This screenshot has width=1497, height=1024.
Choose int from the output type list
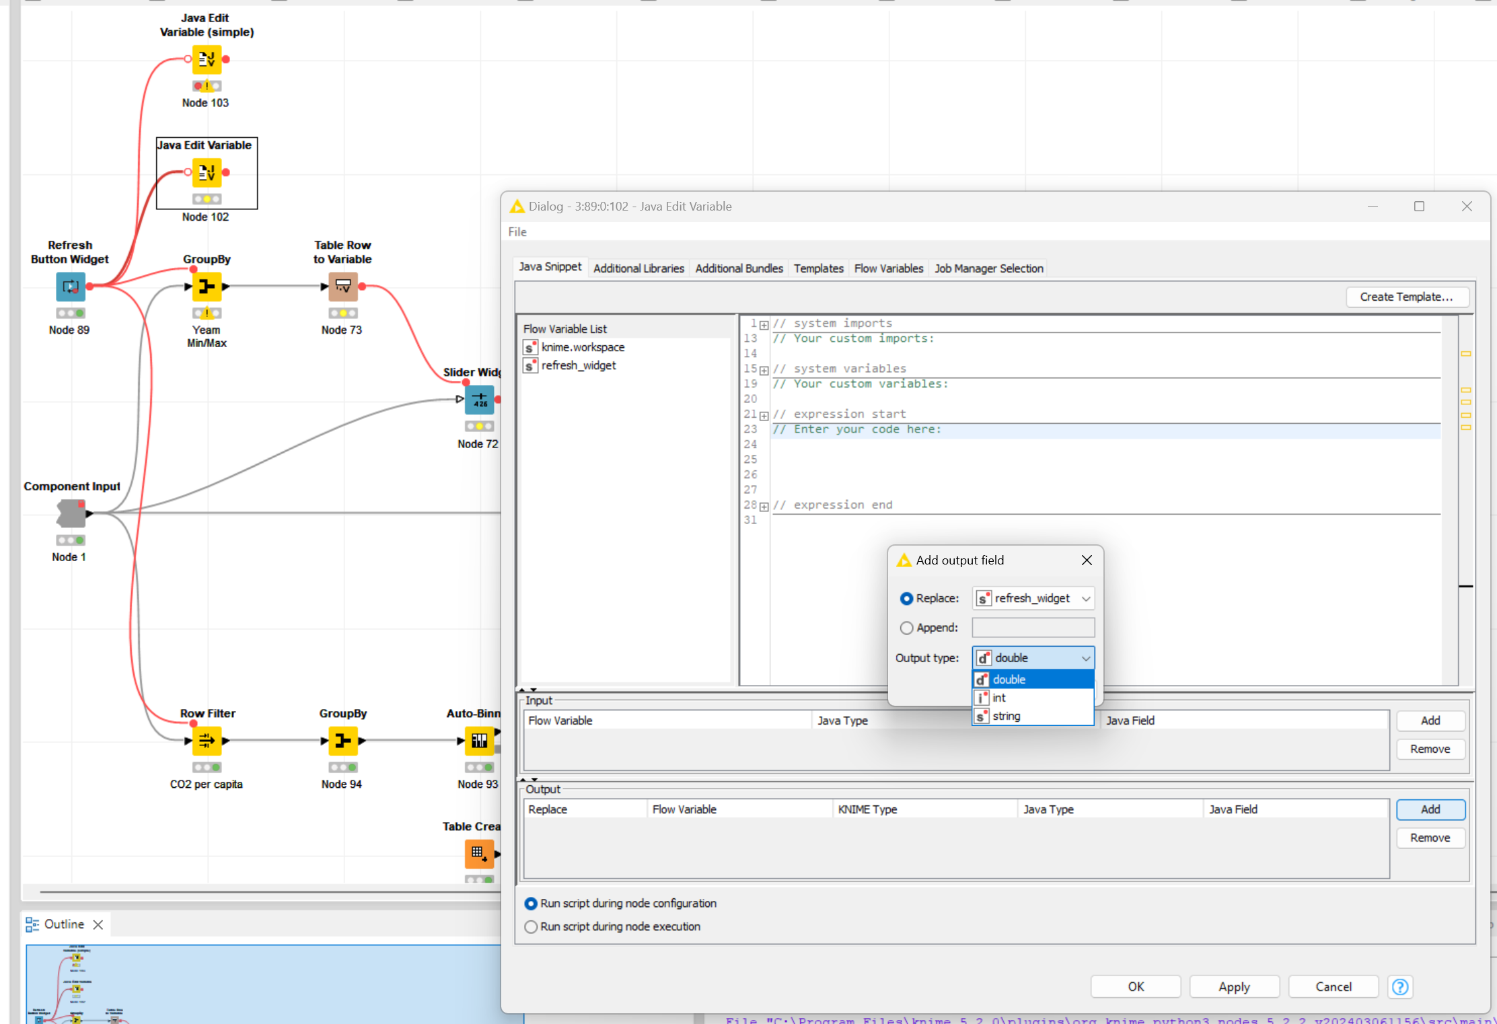[x=1033, y=698]
